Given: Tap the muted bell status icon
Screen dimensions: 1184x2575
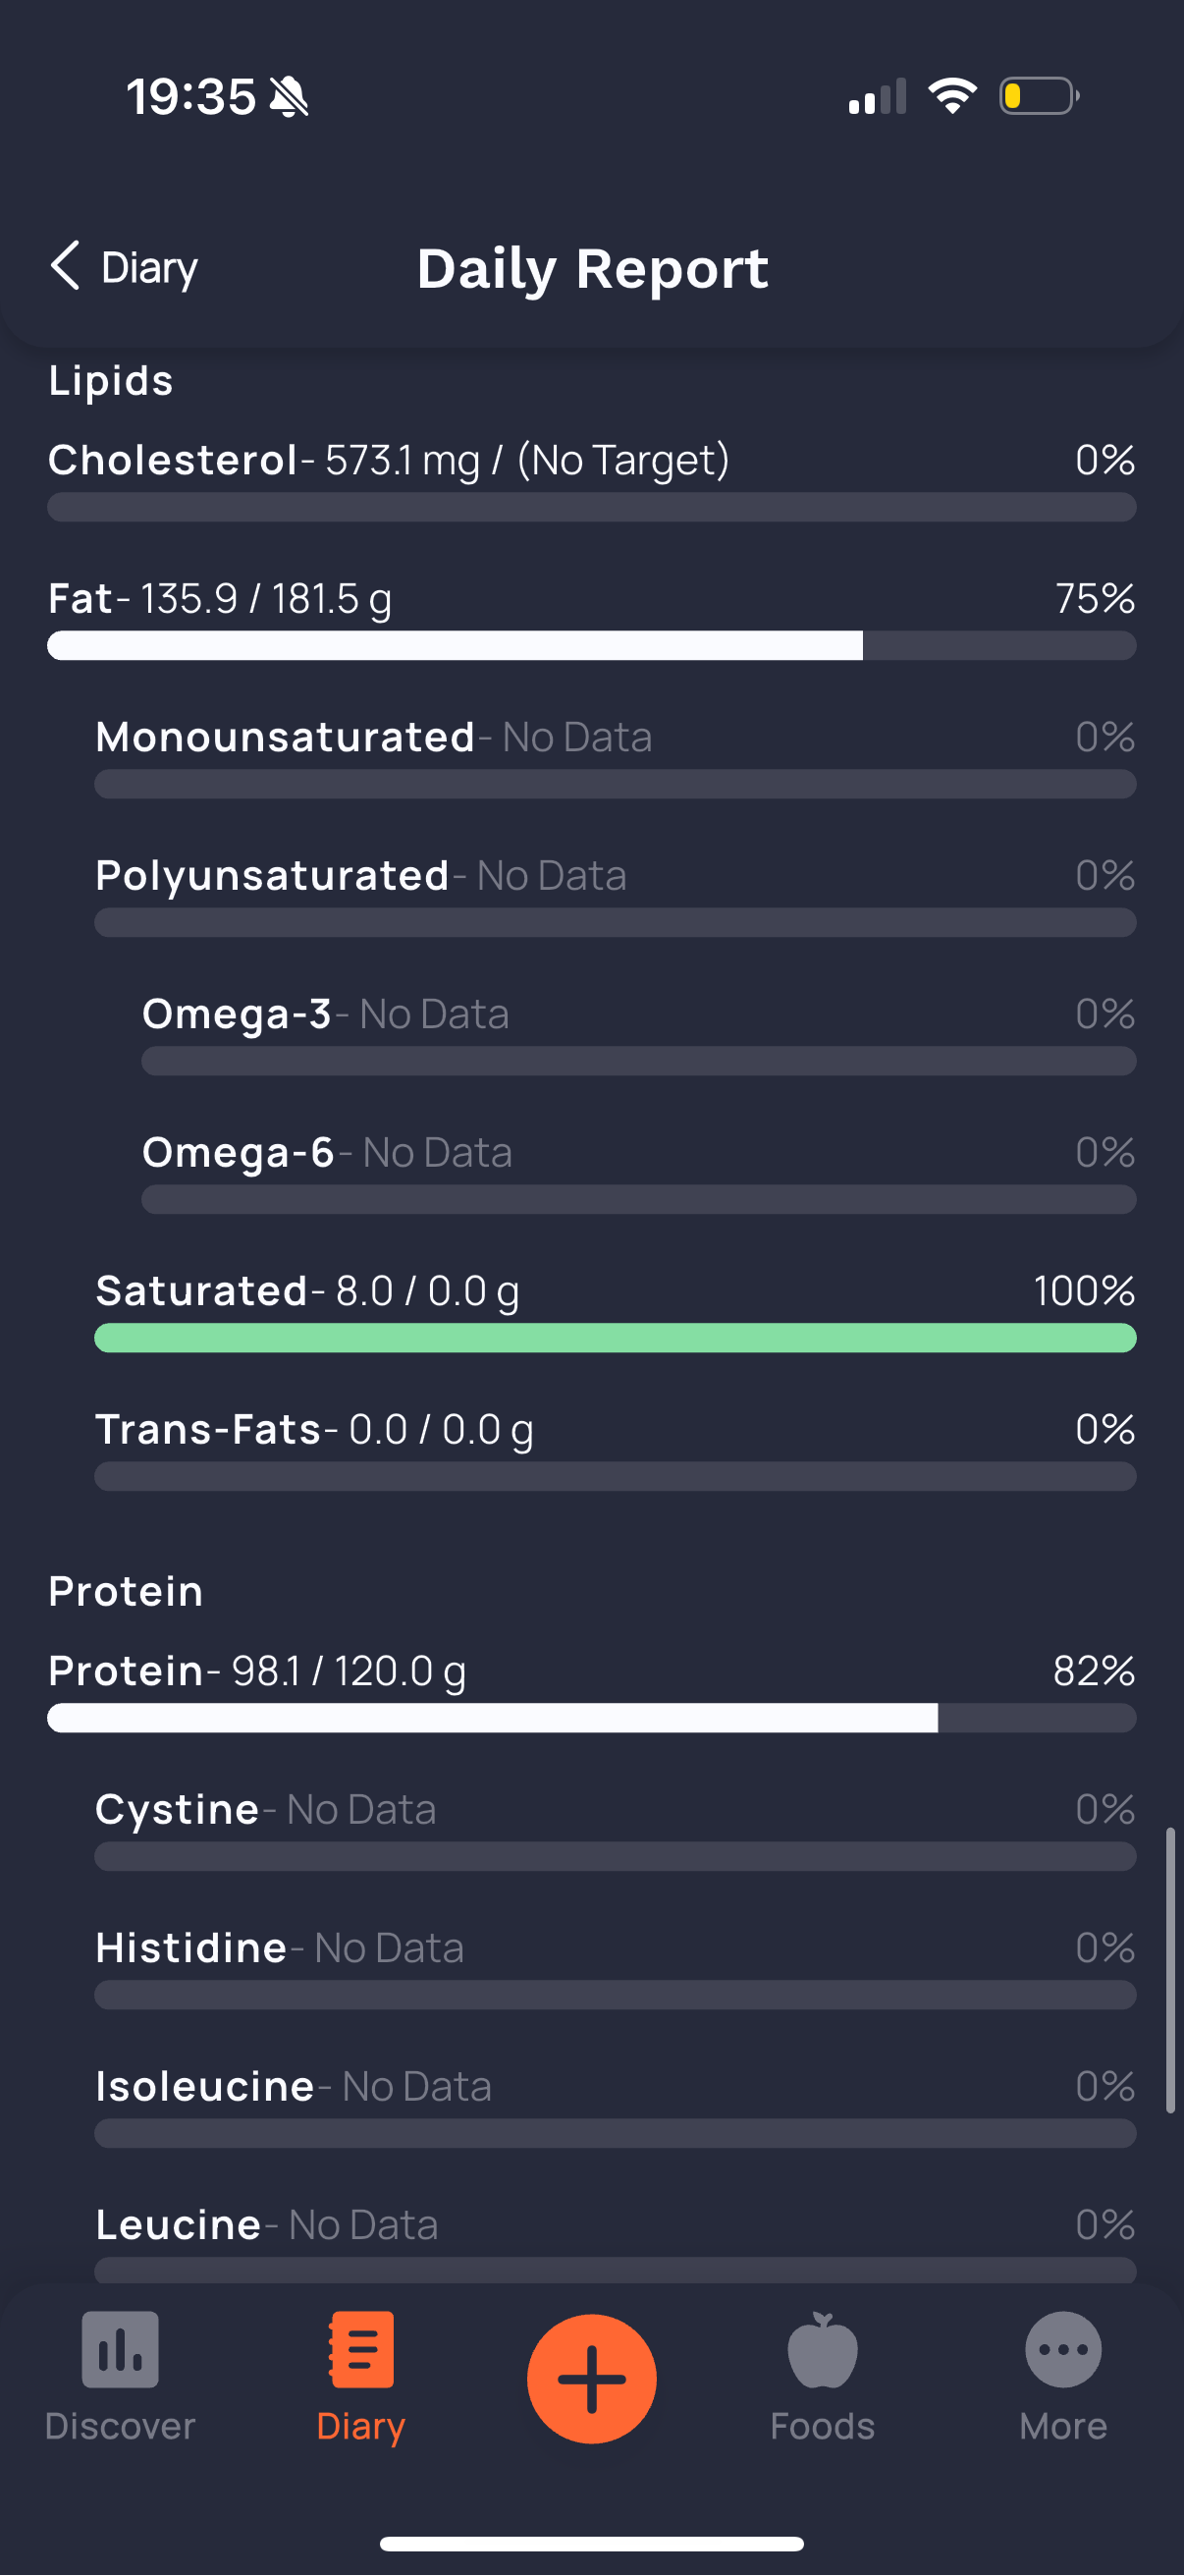Looking at the screenshot, I should (289, 97).
